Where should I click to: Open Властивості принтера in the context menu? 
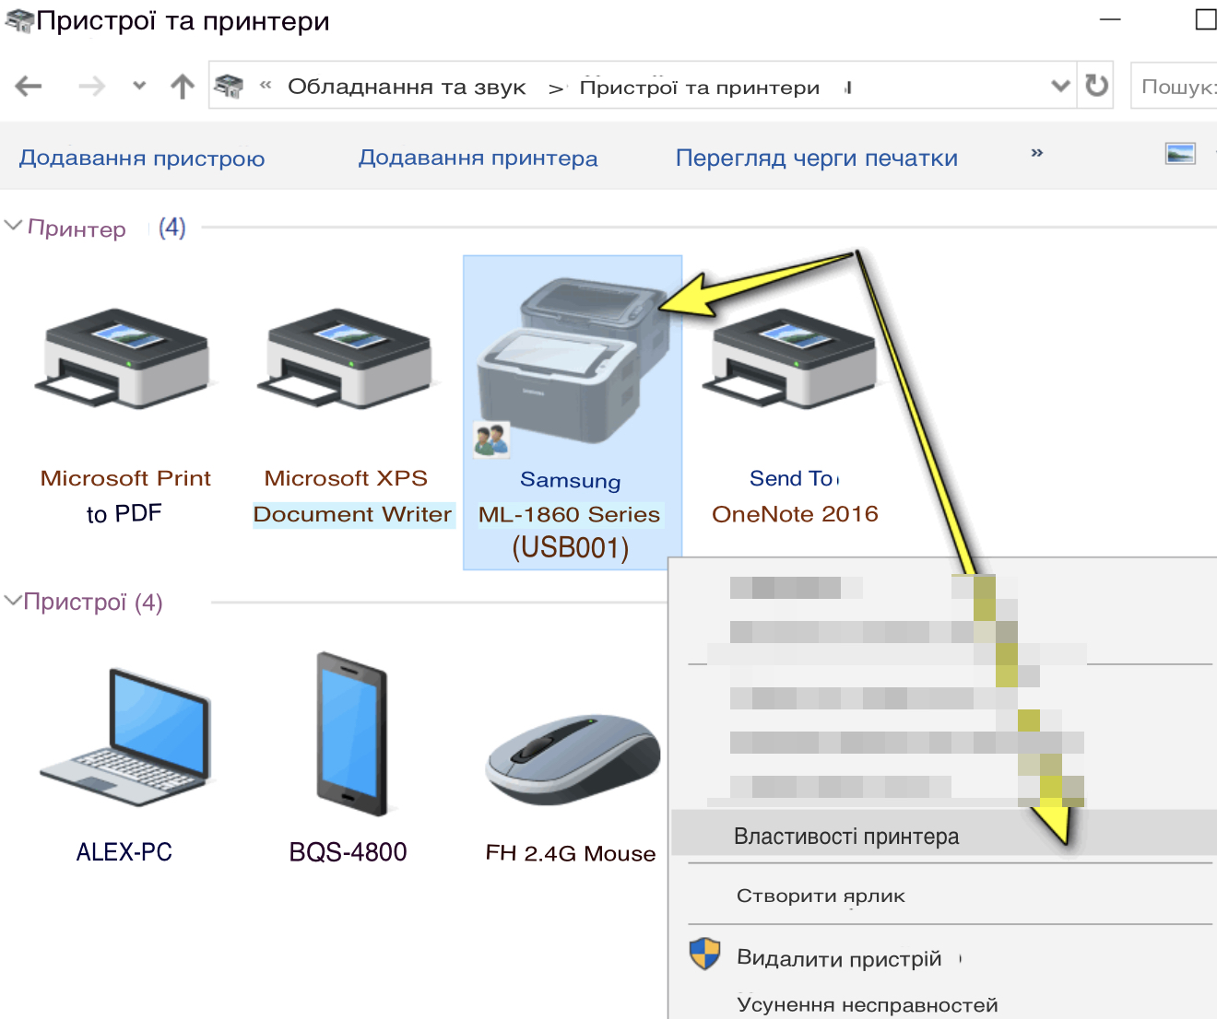click(x=944, y=834)
